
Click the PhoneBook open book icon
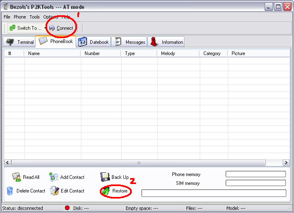click(x=43, y=41)
